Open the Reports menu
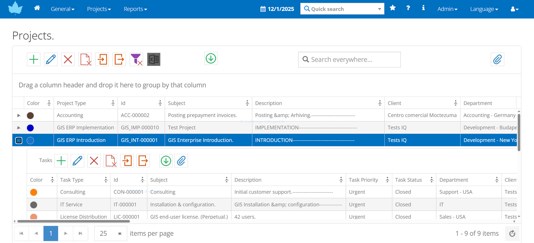The image size is (534, 243). coord(135,9)
